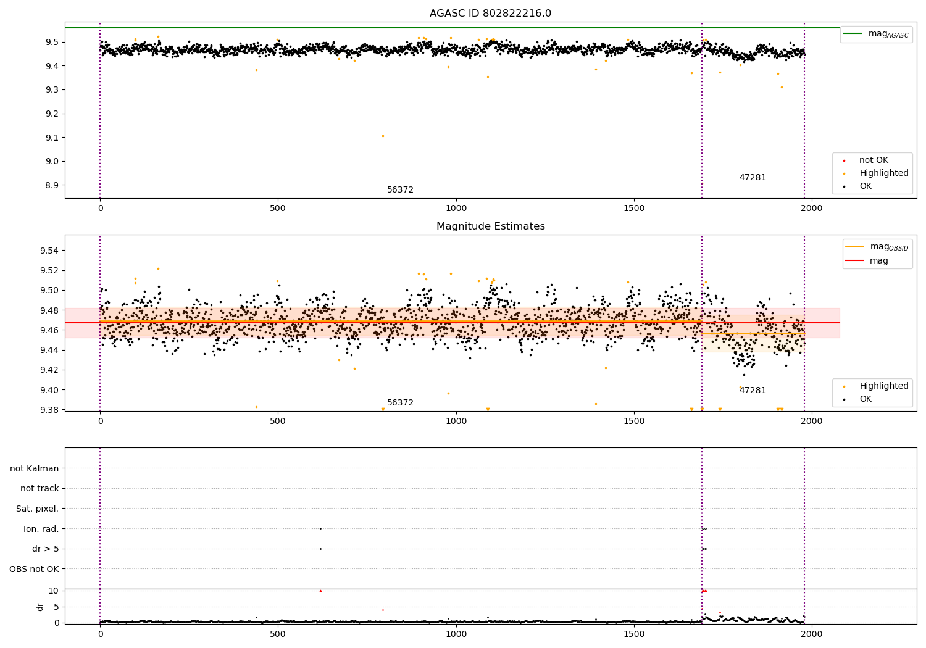926x648 pixels.
Task: Click the 'Ion. rad.' axis label
Action: (x=41, y=529)
